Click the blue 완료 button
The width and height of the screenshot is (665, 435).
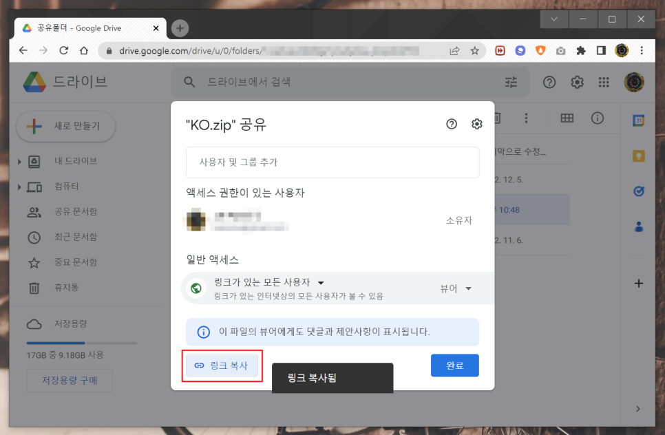click(x=454, y=365)
